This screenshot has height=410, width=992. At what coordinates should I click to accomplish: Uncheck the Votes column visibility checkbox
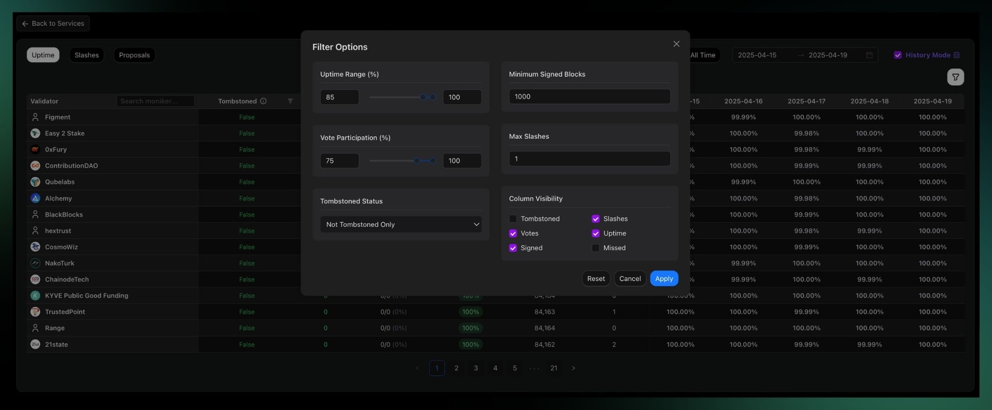[x=513, y=233]
